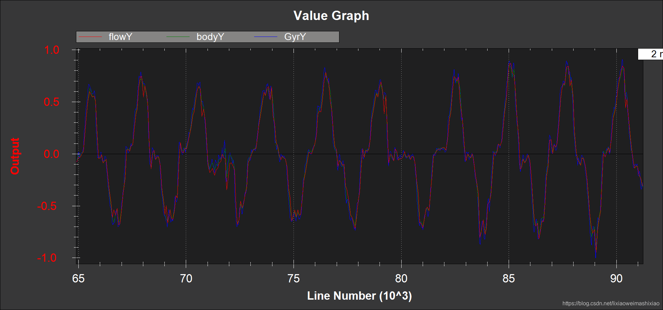This screenshot has height=310, width=663.
Task: Click the Line Number (10^3) axis label
Action: point(359,296)
